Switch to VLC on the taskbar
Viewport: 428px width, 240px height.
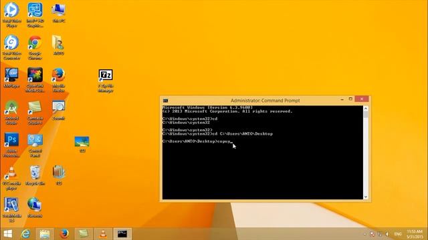[x=103, y=234]
